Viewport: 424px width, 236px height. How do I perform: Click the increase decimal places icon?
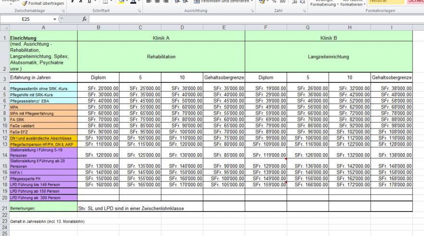pyautogui.click(x=295, y=1)
